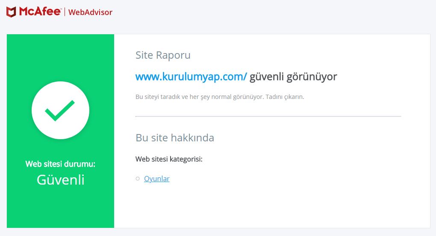Click the 'Bu siteyi taradık' description text
This screenshot has height=236, width=436.
220,97
